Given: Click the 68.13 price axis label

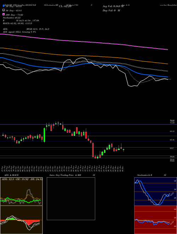Looking at the screenshot, I should point(172,131).
